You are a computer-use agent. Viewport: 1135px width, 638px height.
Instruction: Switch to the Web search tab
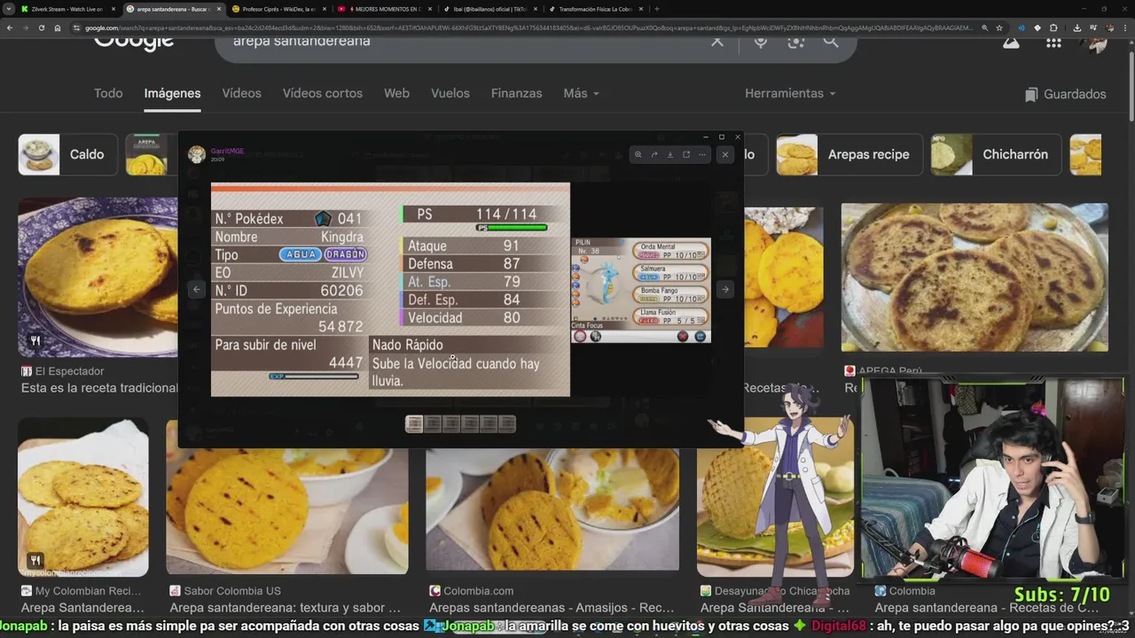point(396,93)
